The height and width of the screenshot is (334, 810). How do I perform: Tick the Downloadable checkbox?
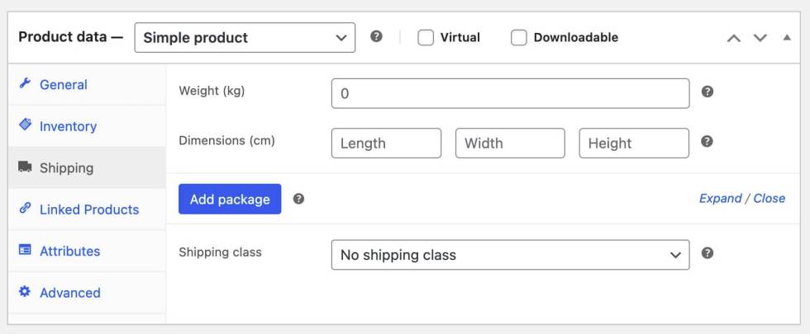[x=519, y=38]
